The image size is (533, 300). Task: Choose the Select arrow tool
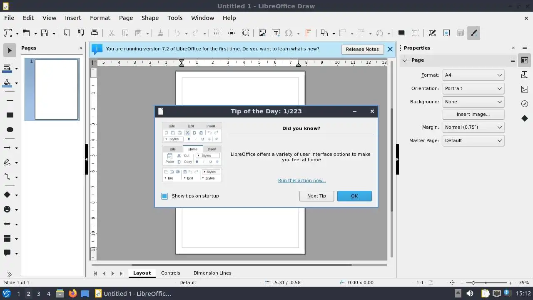(10, 50)
